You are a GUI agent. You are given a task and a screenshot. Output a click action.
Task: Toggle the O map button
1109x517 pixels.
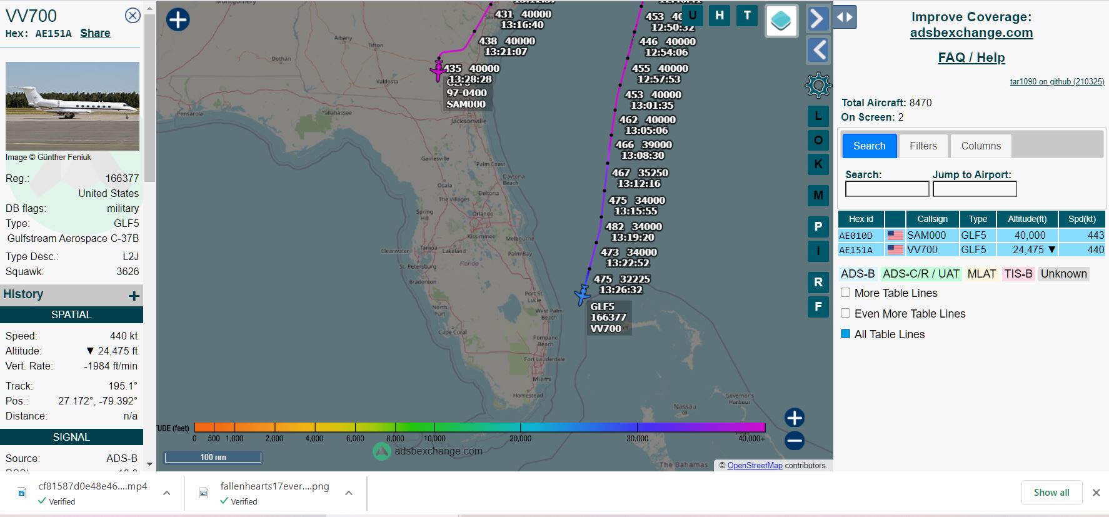[x=818, y=140]
